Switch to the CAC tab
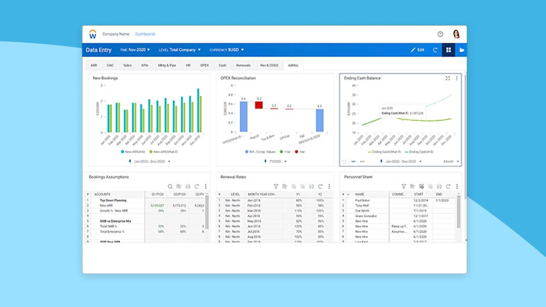Screen dimensions: 546x307 (x=110, y=65)
